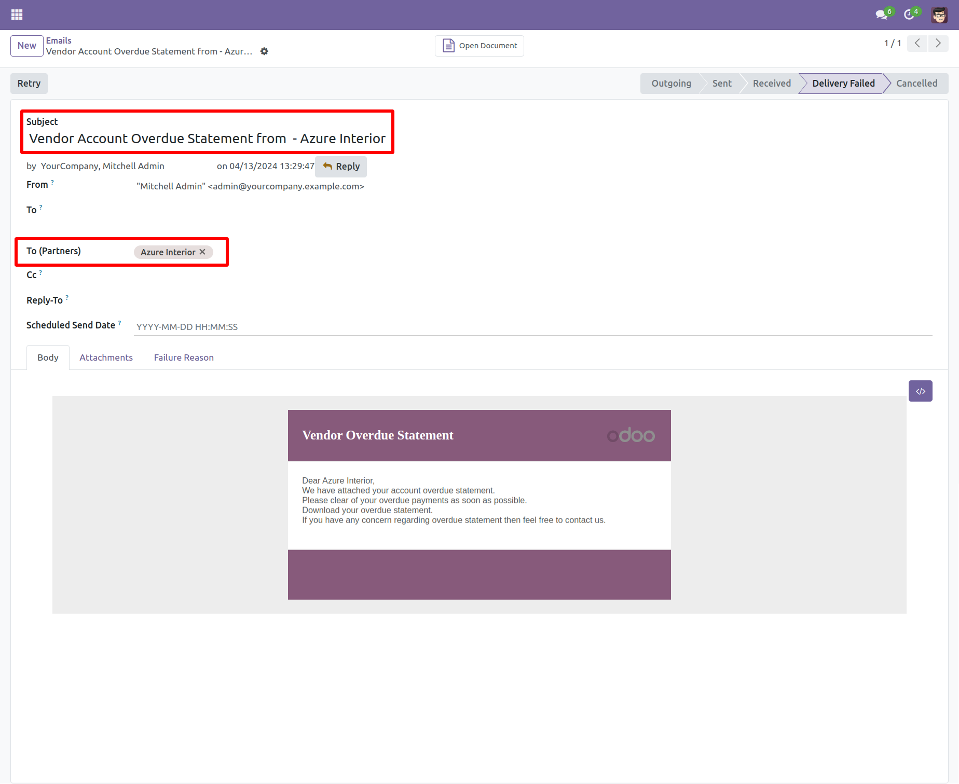Click the Reply button
959x784 pixels.
(341, 167)
